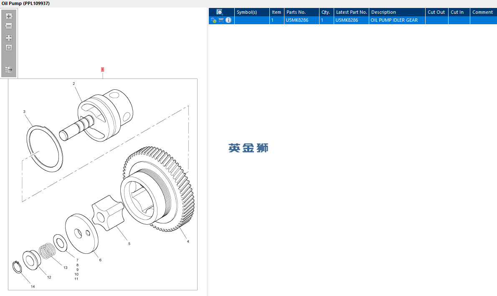This screenshot has width=497, height=296.
Task: Click the list export arrow icon
Action: click(x=9, y=69)
